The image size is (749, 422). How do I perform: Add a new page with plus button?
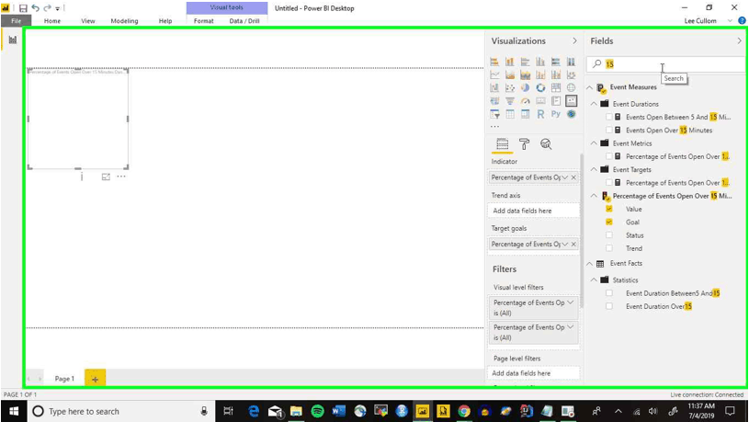95,379
